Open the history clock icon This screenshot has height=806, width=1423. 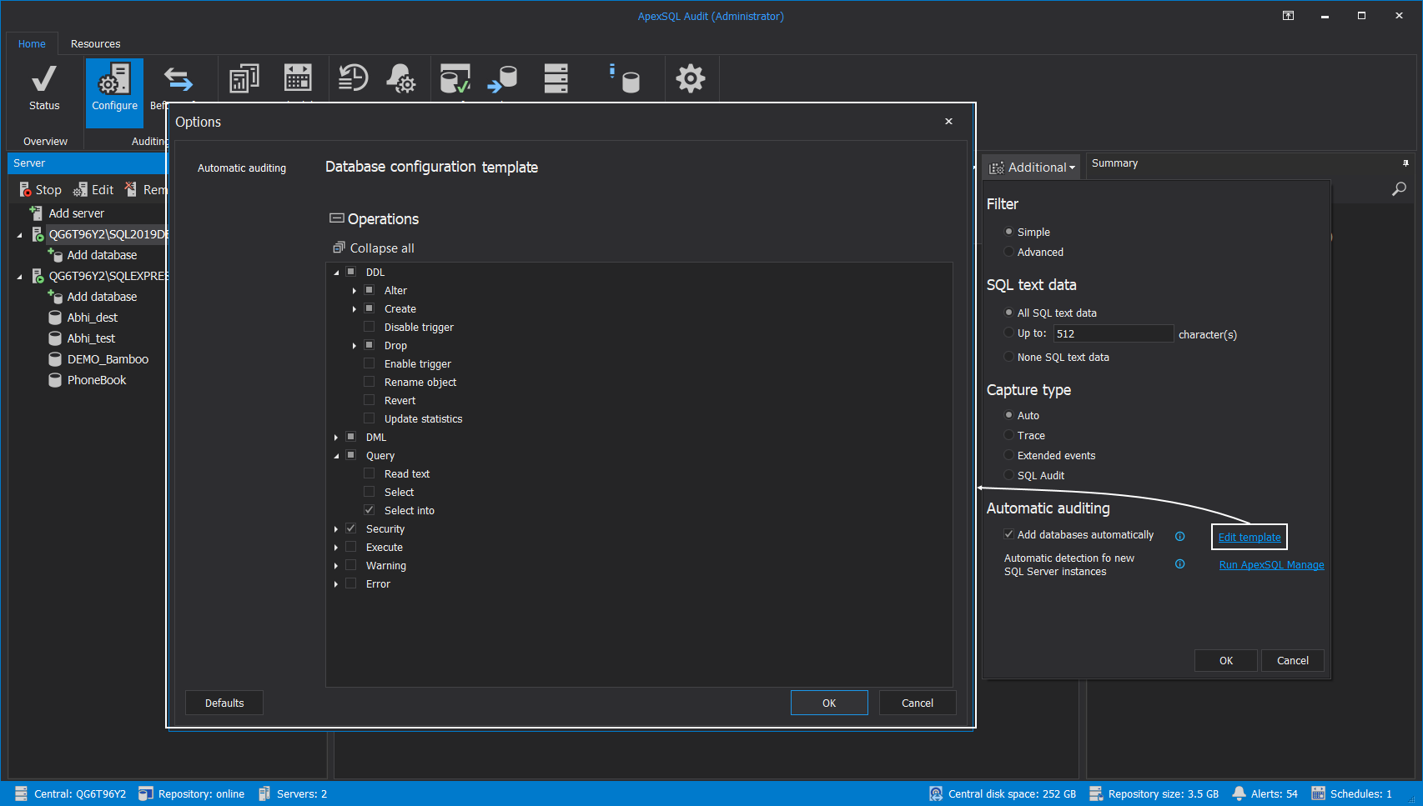click(353, 79)
